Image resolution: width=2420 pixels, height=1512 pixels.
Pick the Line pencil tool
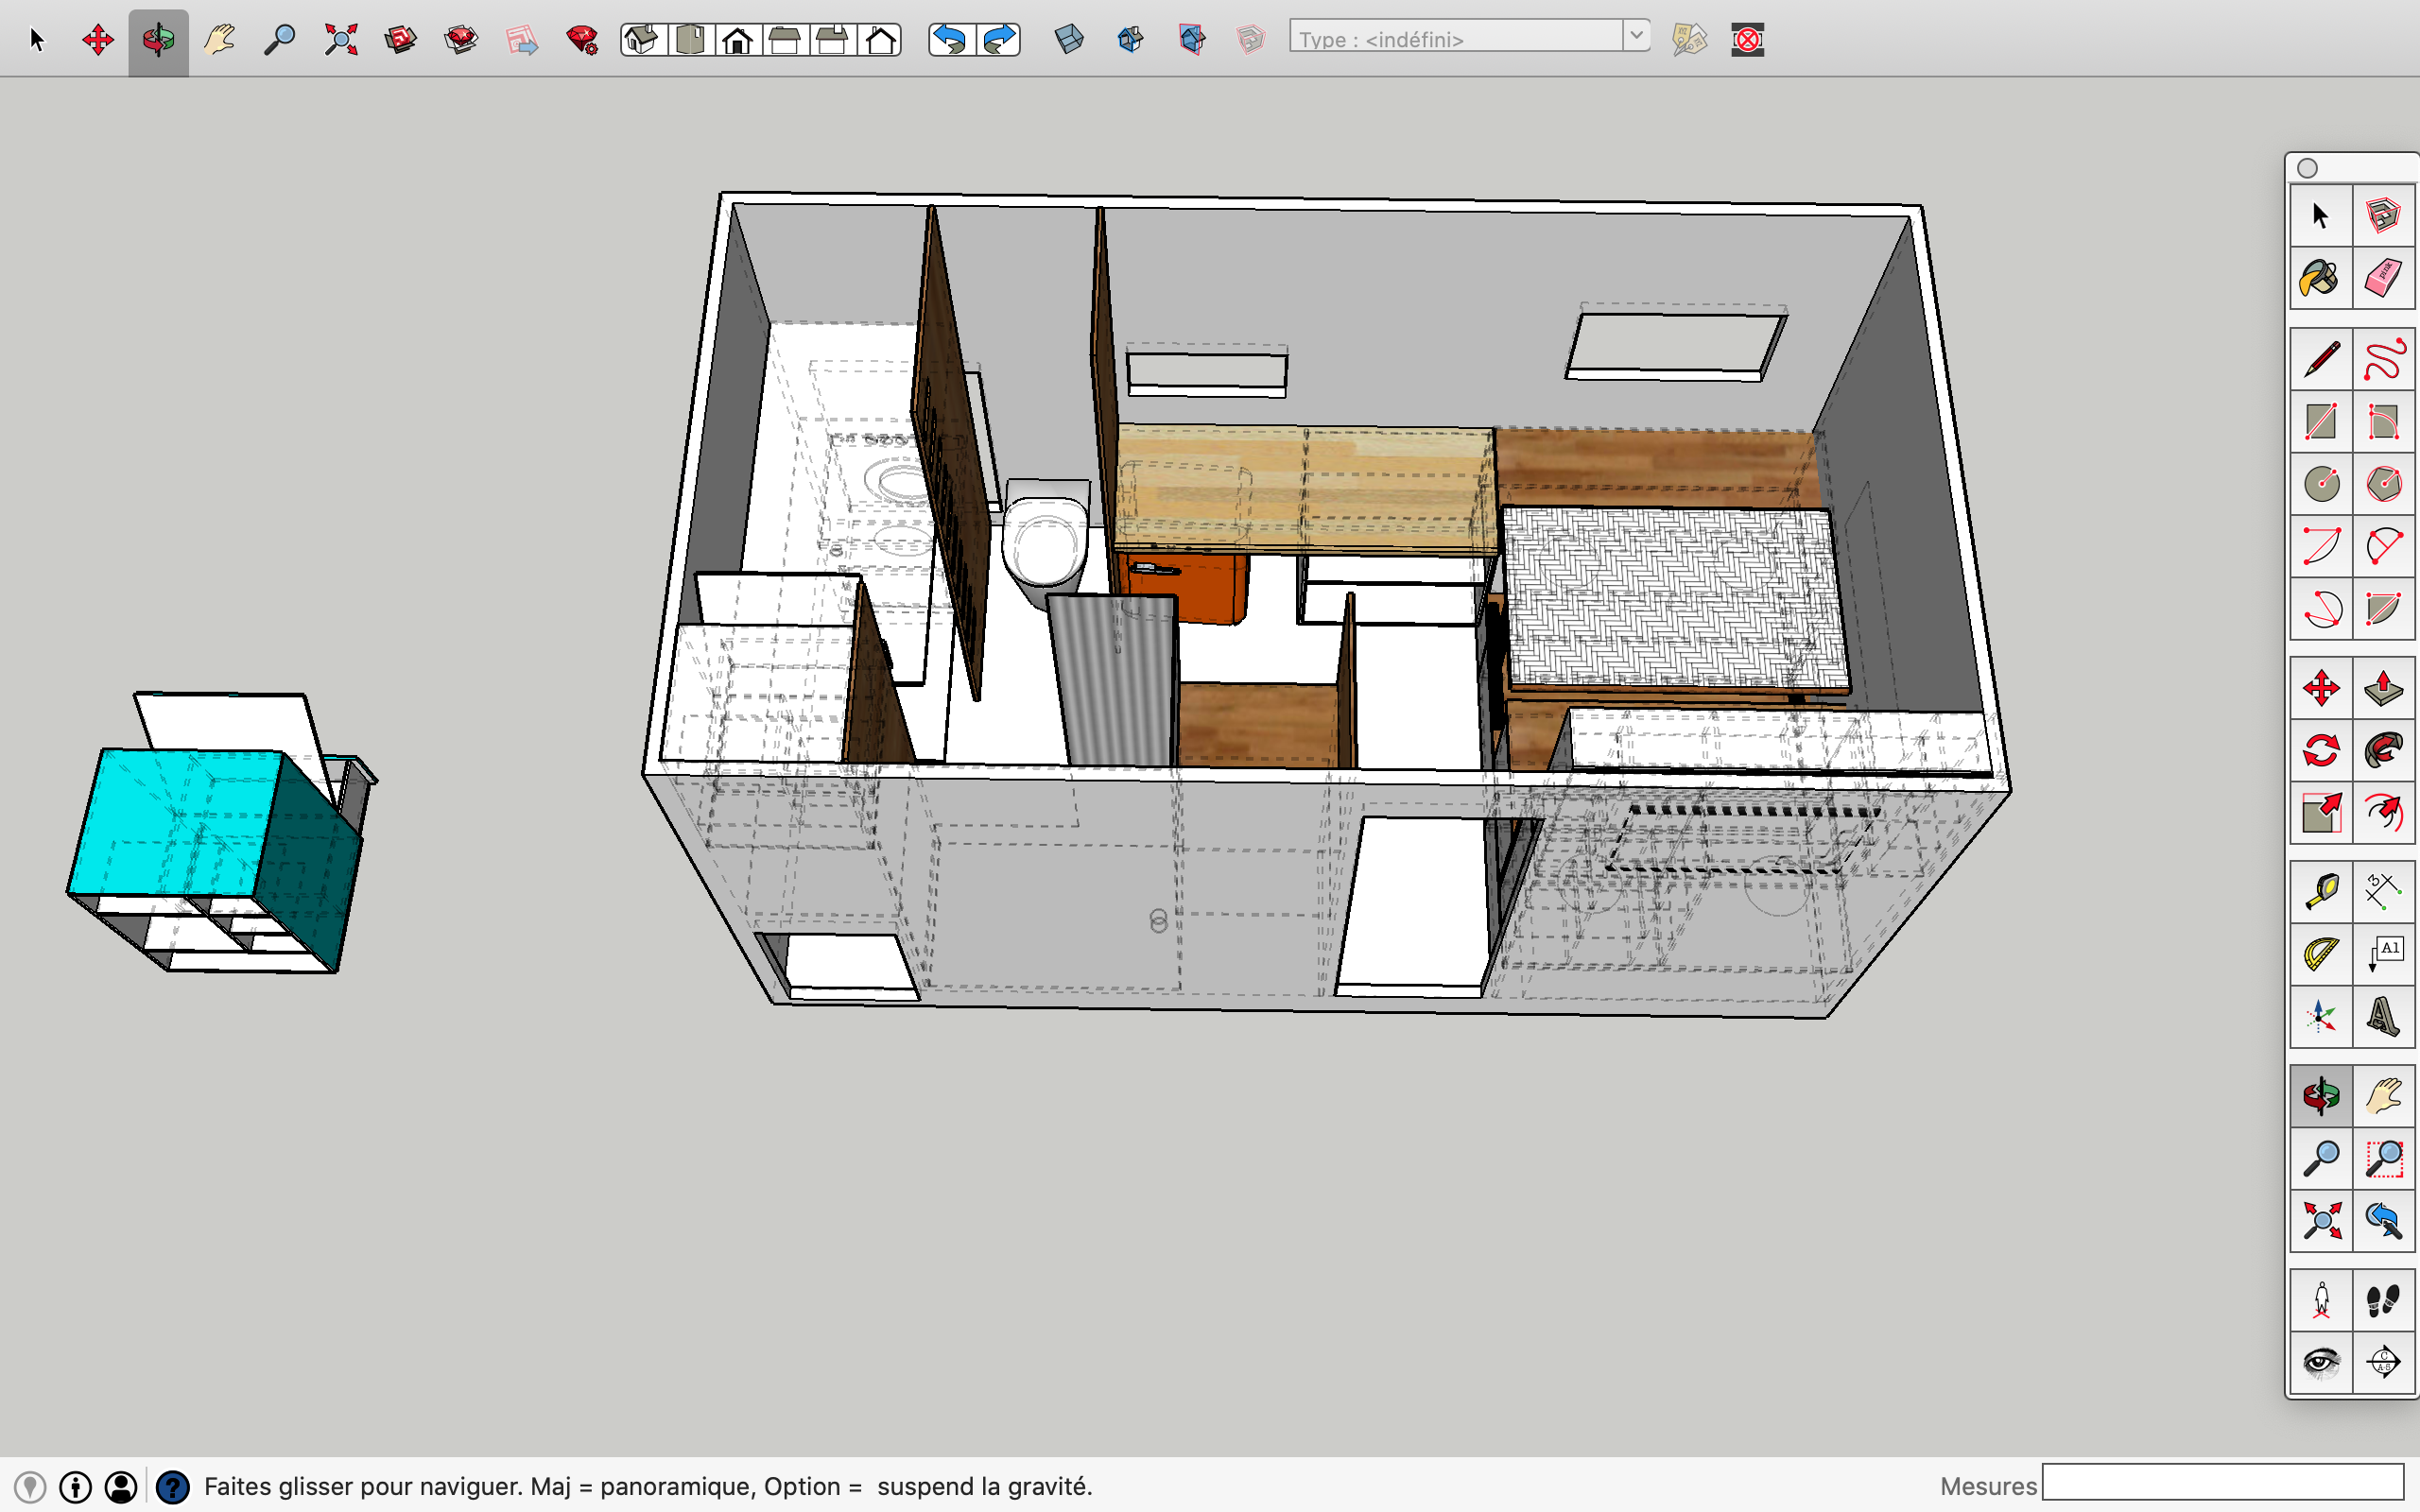pos(2320,360)
